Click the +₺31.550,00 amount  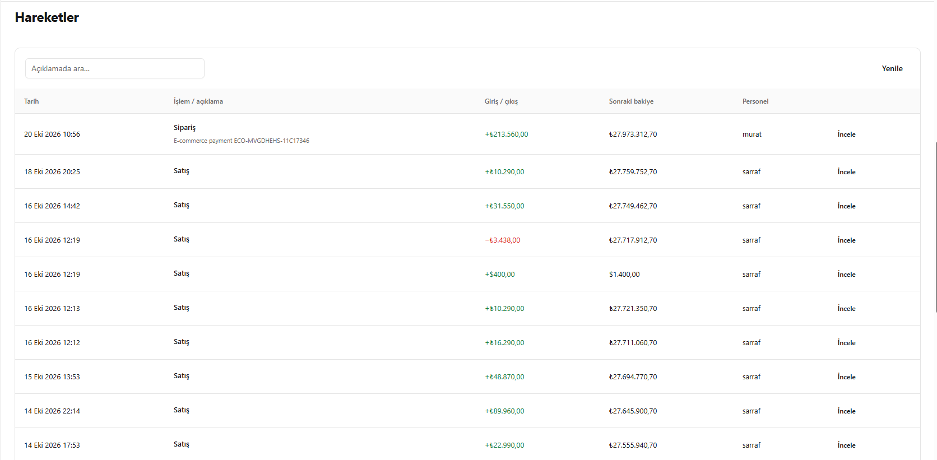[x=504, y=206]
